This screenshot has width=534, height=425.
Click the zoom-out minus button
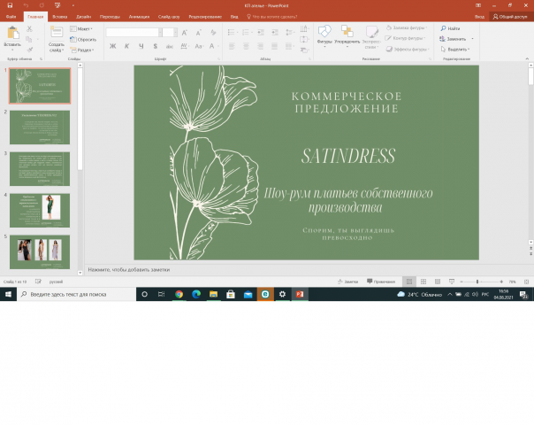tap(462, 282)
